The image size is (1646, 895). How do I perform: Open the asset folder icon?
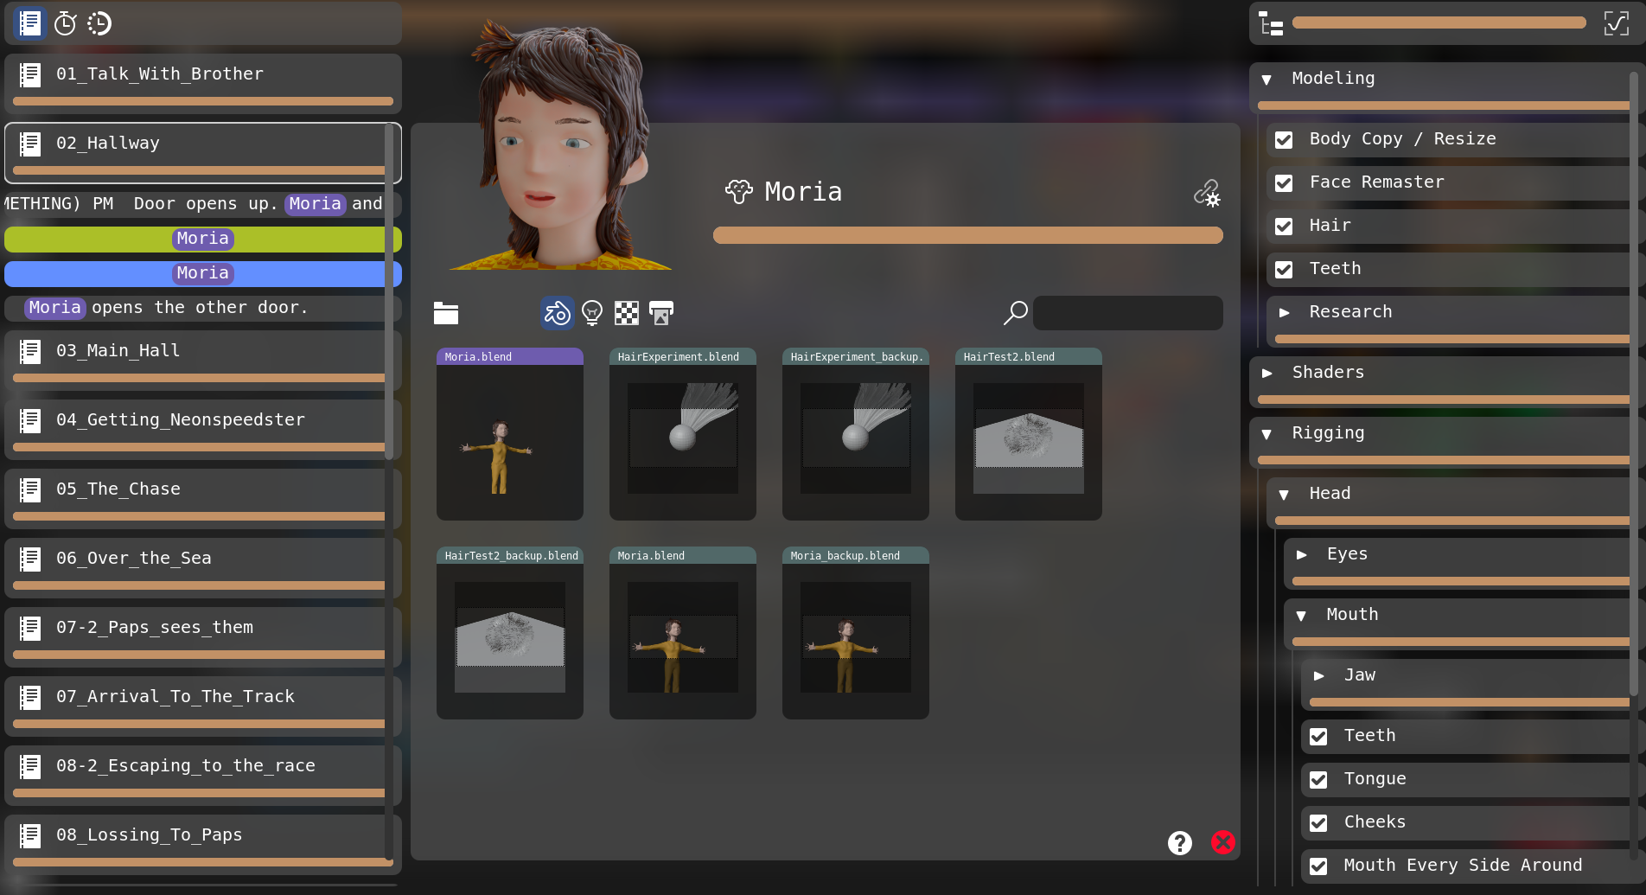coord(446,313)
